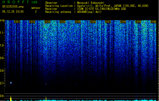159x101 pixels.
Task: Click the 2338 time marker
Action: click(123, 22)
